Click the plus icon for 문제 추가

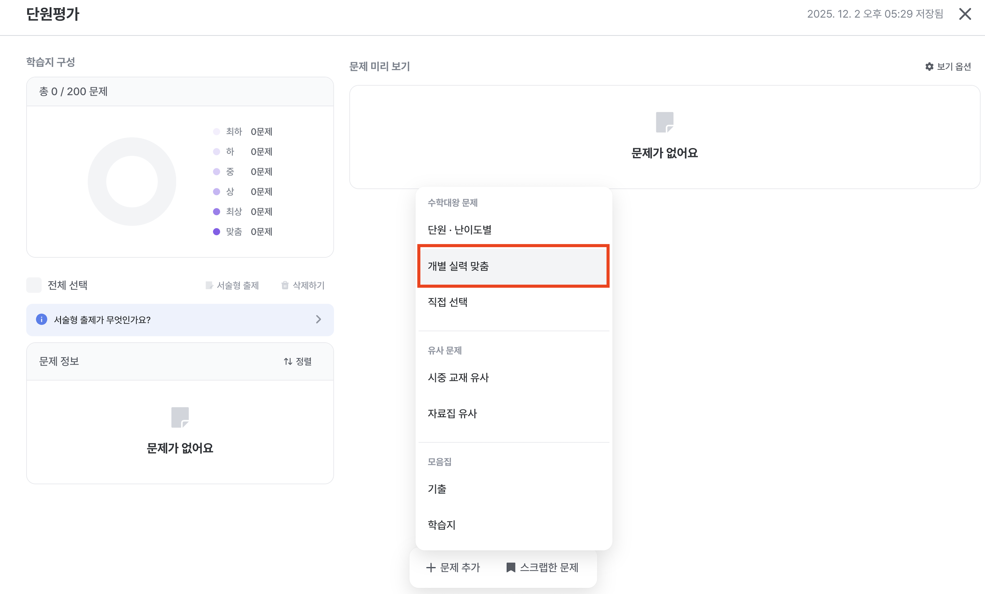[x=431, y=568]
